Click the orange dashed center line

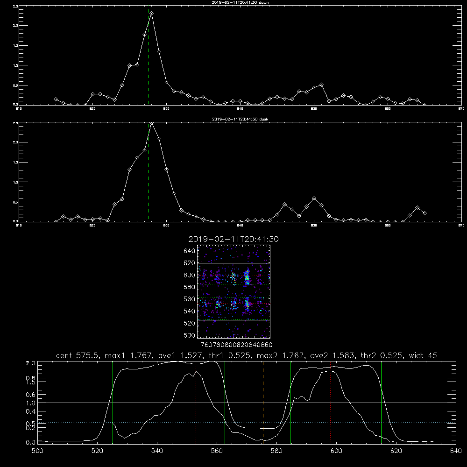pyautogui.click(x=263, y=403)
